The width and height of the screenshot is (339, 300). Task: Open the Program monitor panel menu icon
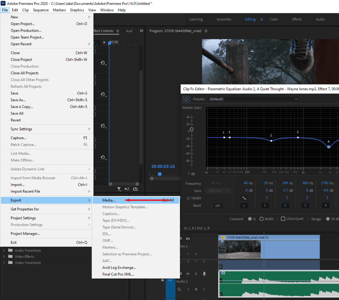[206, 31]
